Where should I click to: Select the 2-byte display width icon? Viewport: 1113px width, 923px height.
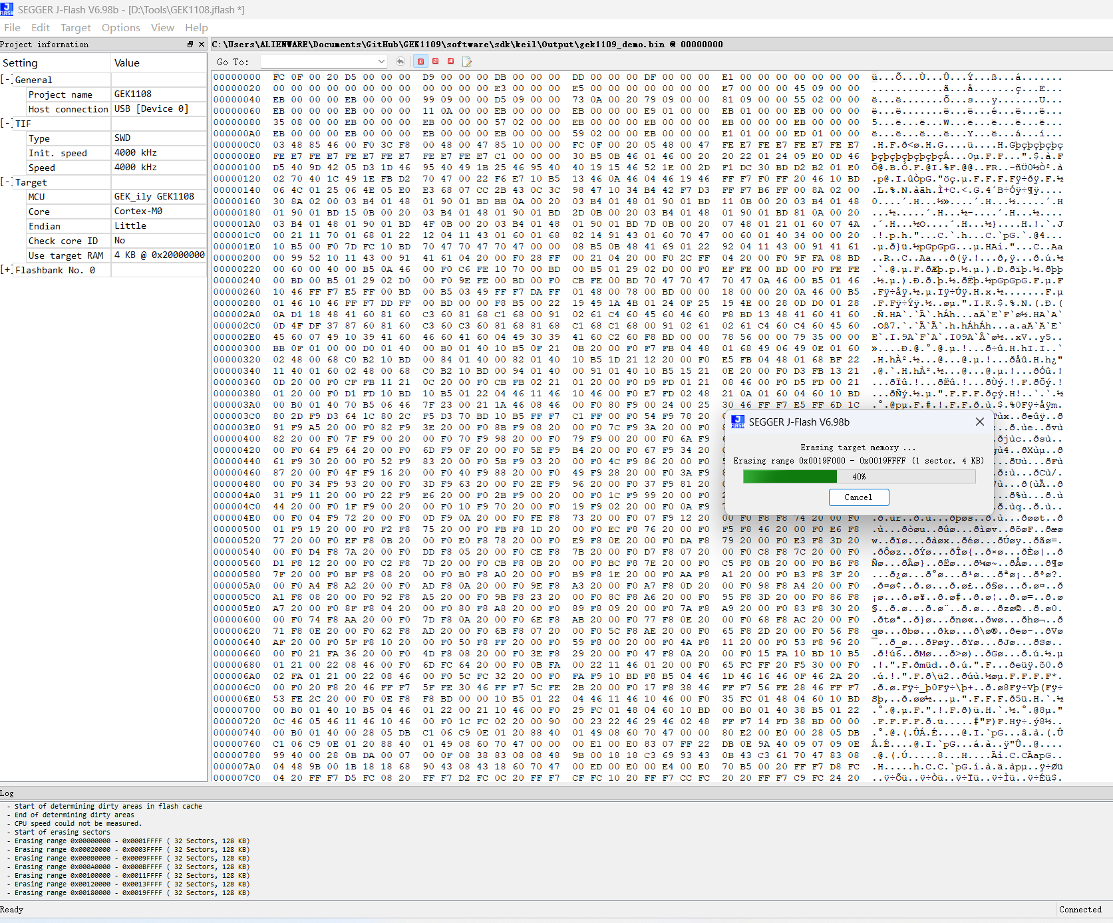(x=436, y=61)
